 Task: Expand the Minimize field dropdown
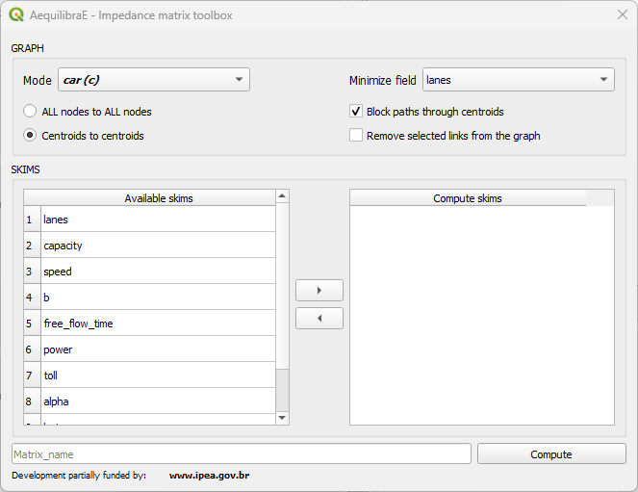[x=518, y=80]
